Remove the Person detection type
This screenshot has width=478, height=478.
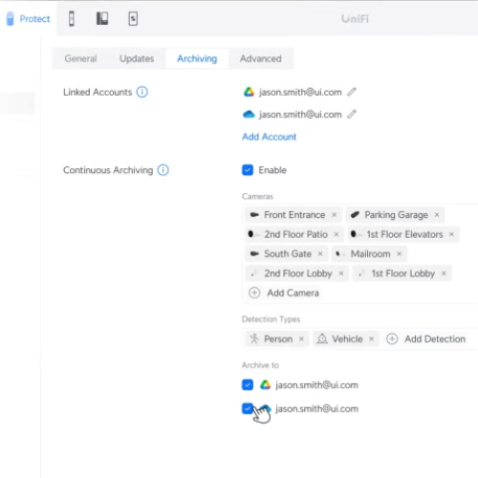tap(301, 338)
